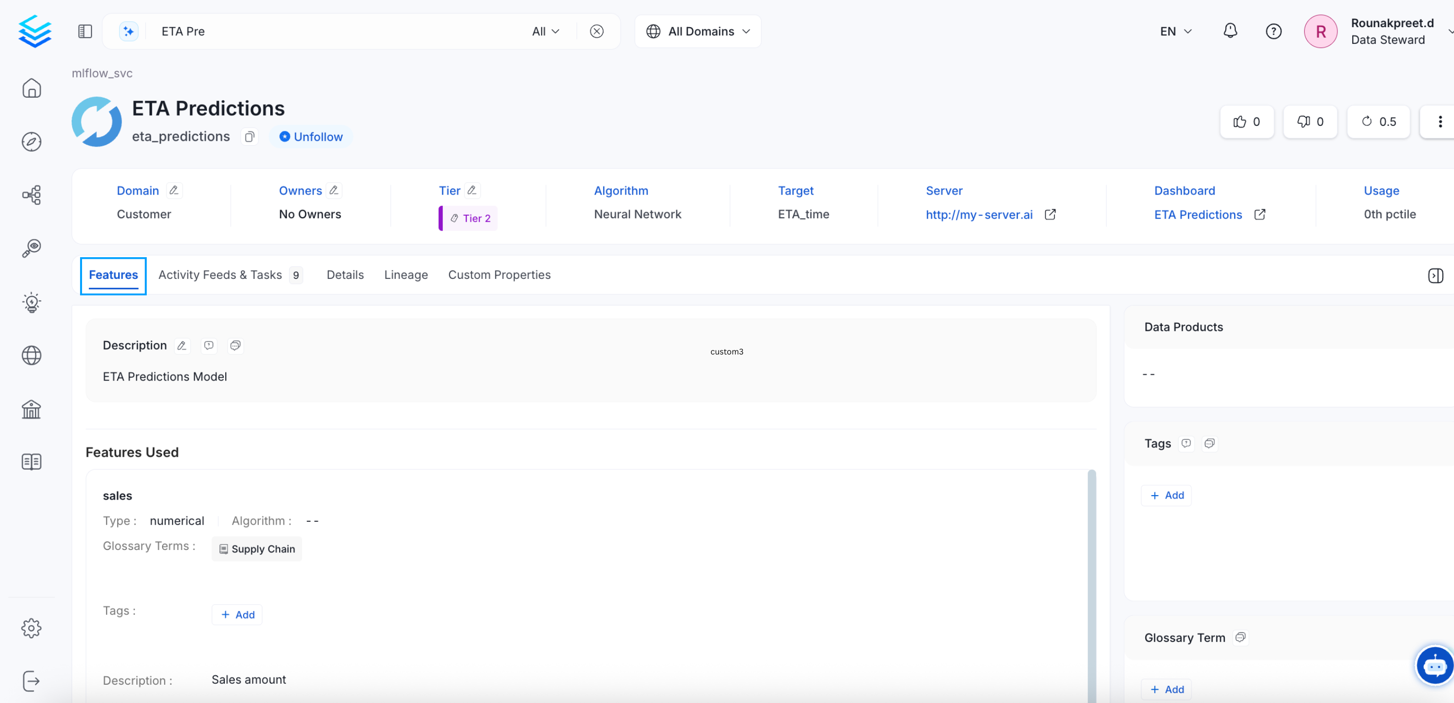Open the globe Domains icon in sidebar
Image resolution: width=1454 pixels, height=703 pixels.
coord(31,355)
